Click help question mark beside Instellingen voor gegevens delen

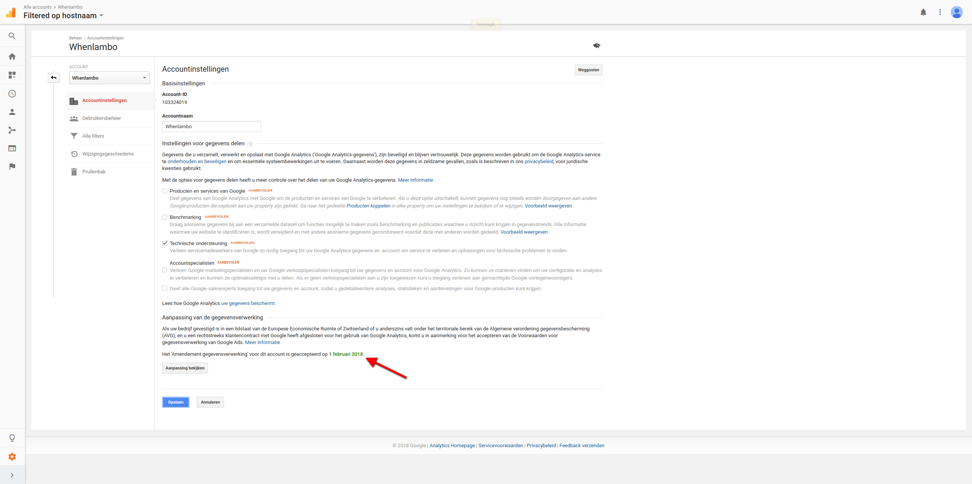pos(250,144)
